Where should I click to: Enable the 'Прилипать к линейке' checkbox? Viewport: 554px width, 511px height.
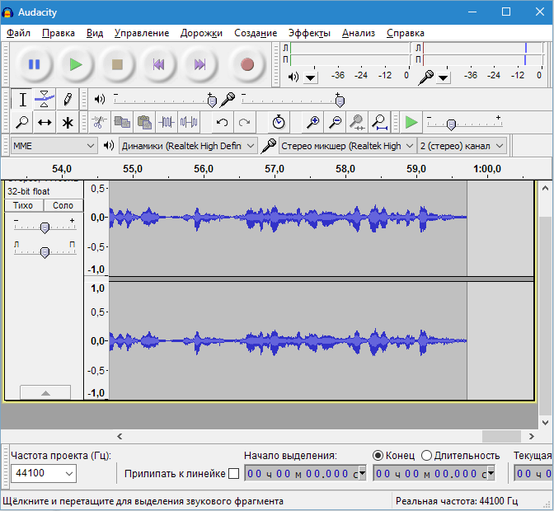[233, 474]
